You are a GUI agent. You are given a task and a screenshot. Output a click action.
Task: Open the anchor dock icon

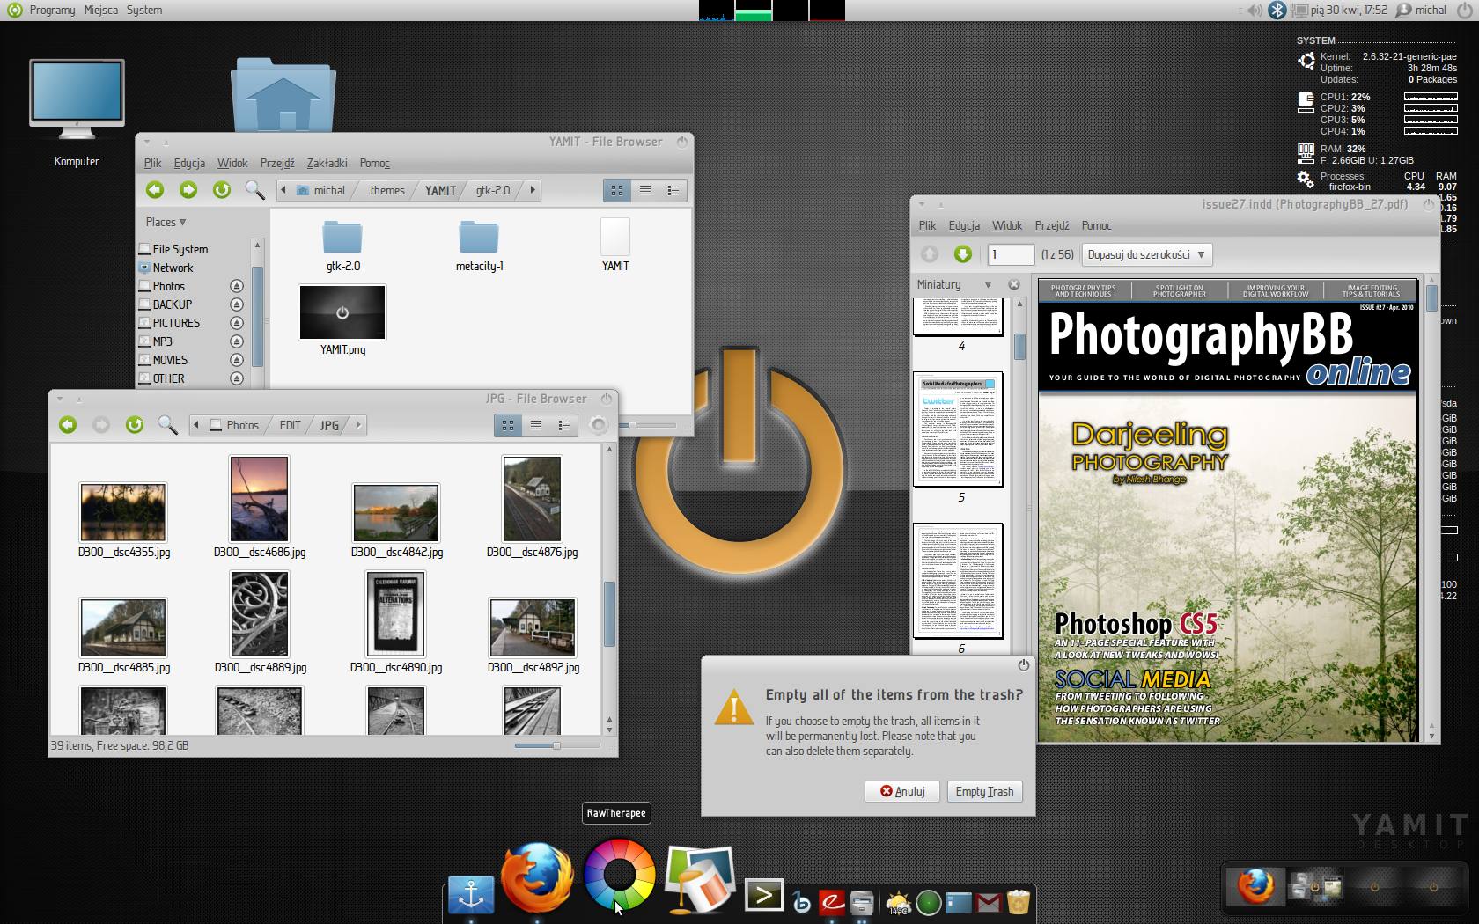pos(471,895)
